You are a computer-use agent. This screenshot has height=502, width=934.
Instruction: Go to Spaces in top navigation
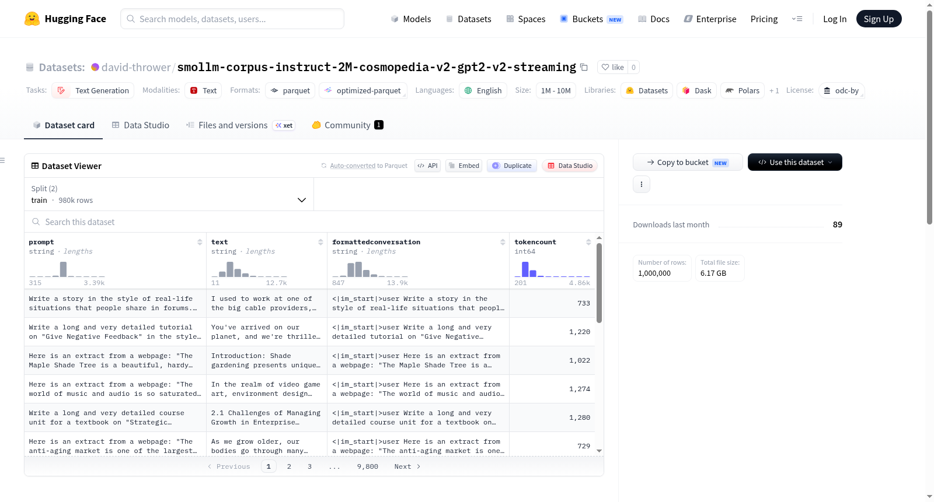point(526,19)
